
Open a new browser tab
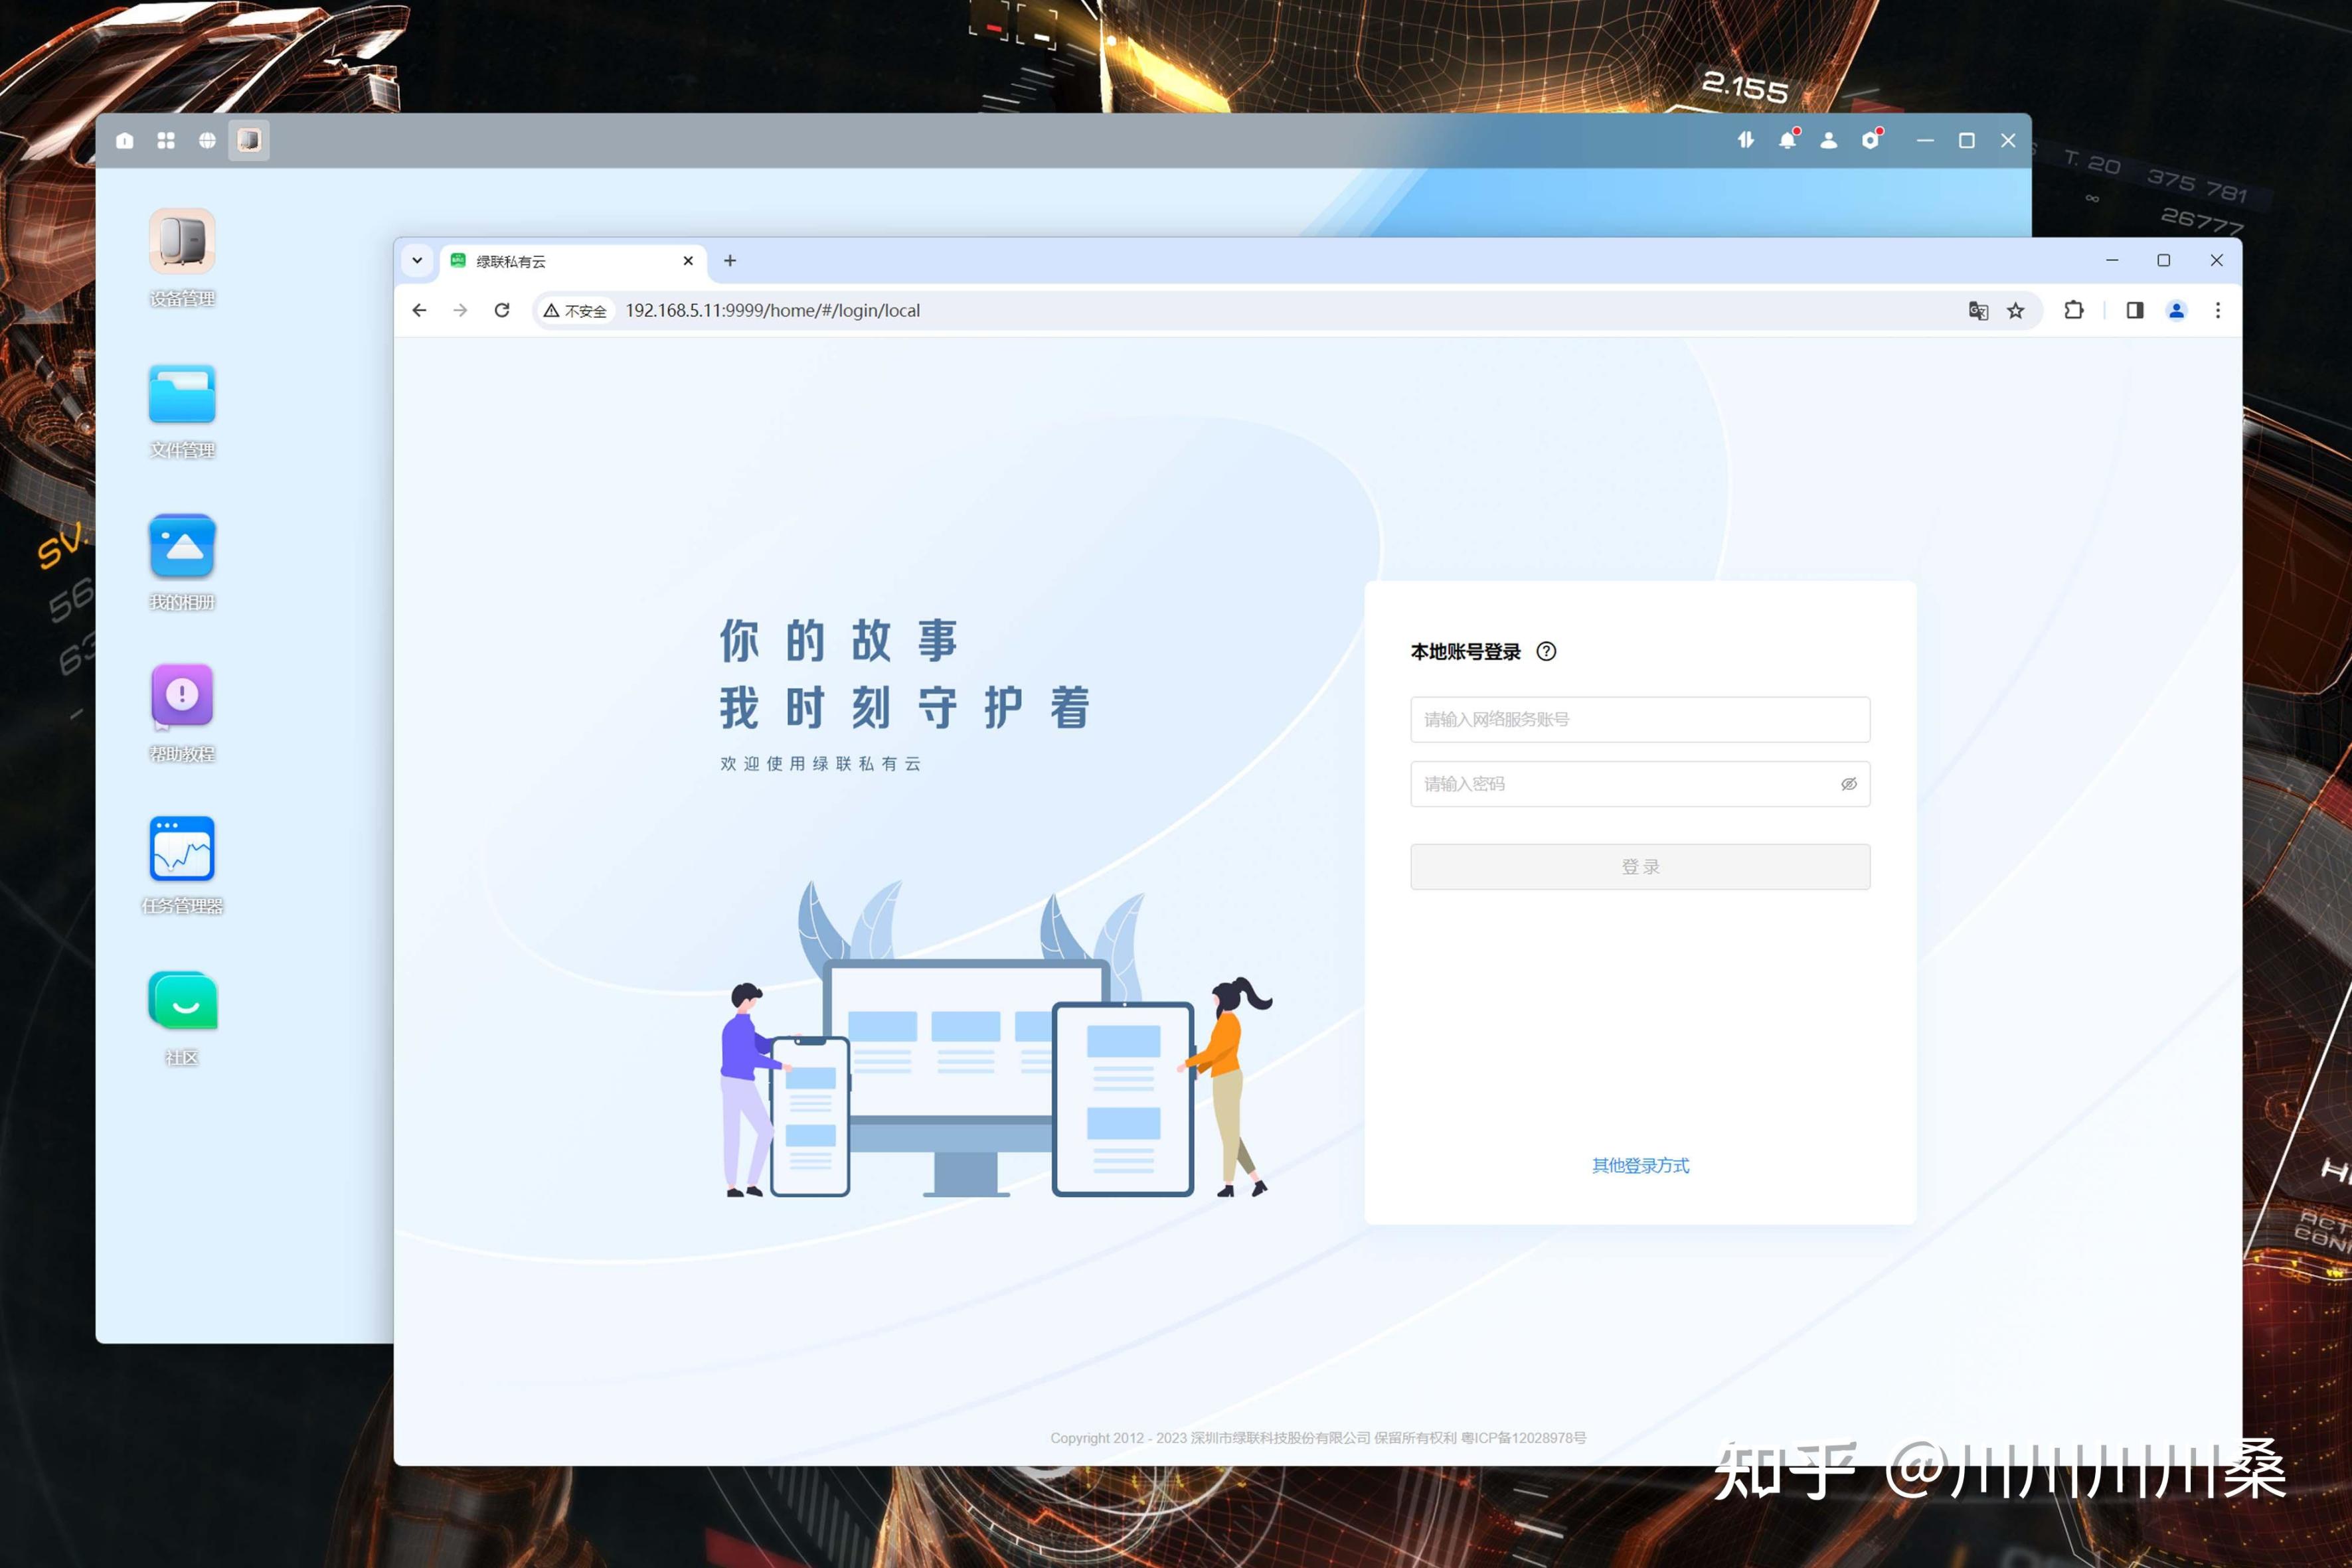pos(730,261)
